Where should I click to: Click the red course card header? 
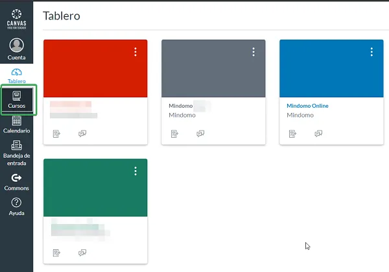(x=95, y=68)
